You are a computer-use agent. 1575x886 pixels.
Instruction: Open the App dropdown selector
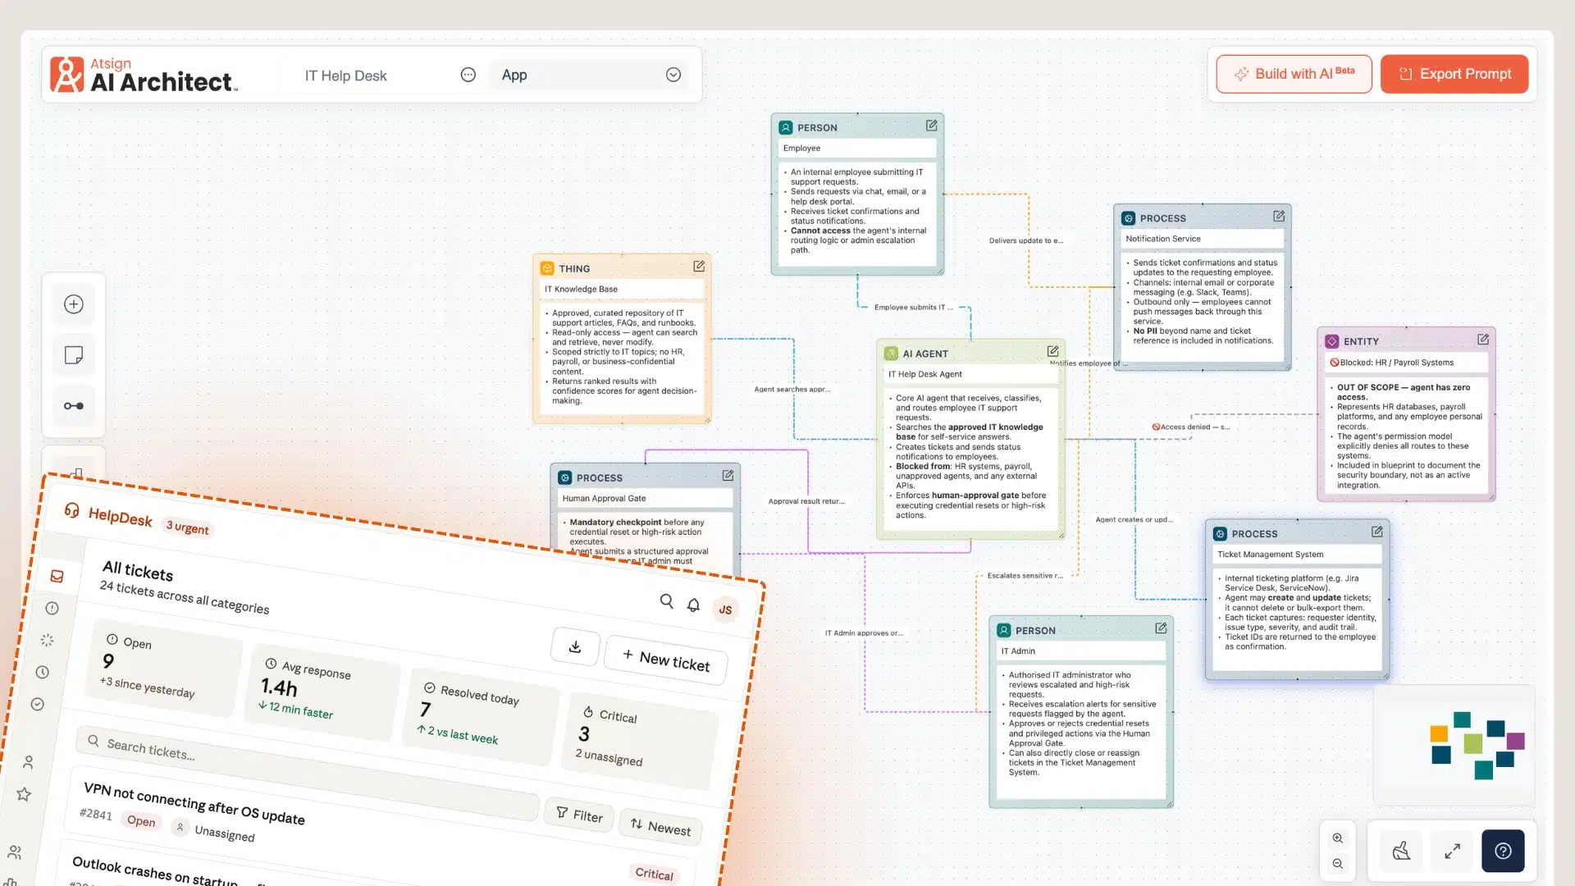pos(591,75)
